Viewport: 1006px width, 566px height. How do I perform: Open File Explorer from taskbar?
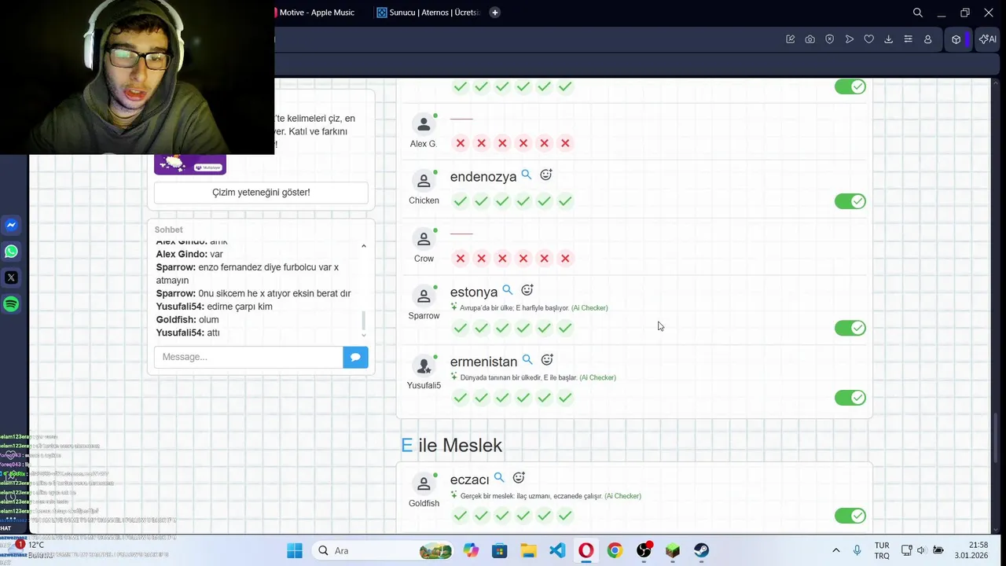[x=528, y=550]
